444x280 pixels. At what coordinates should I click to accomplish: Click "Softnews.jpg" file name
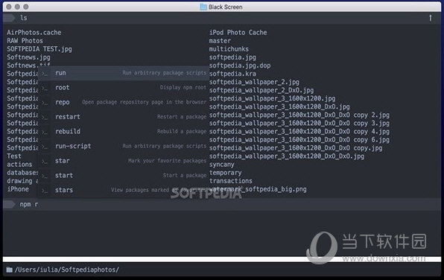coord(28,57)
